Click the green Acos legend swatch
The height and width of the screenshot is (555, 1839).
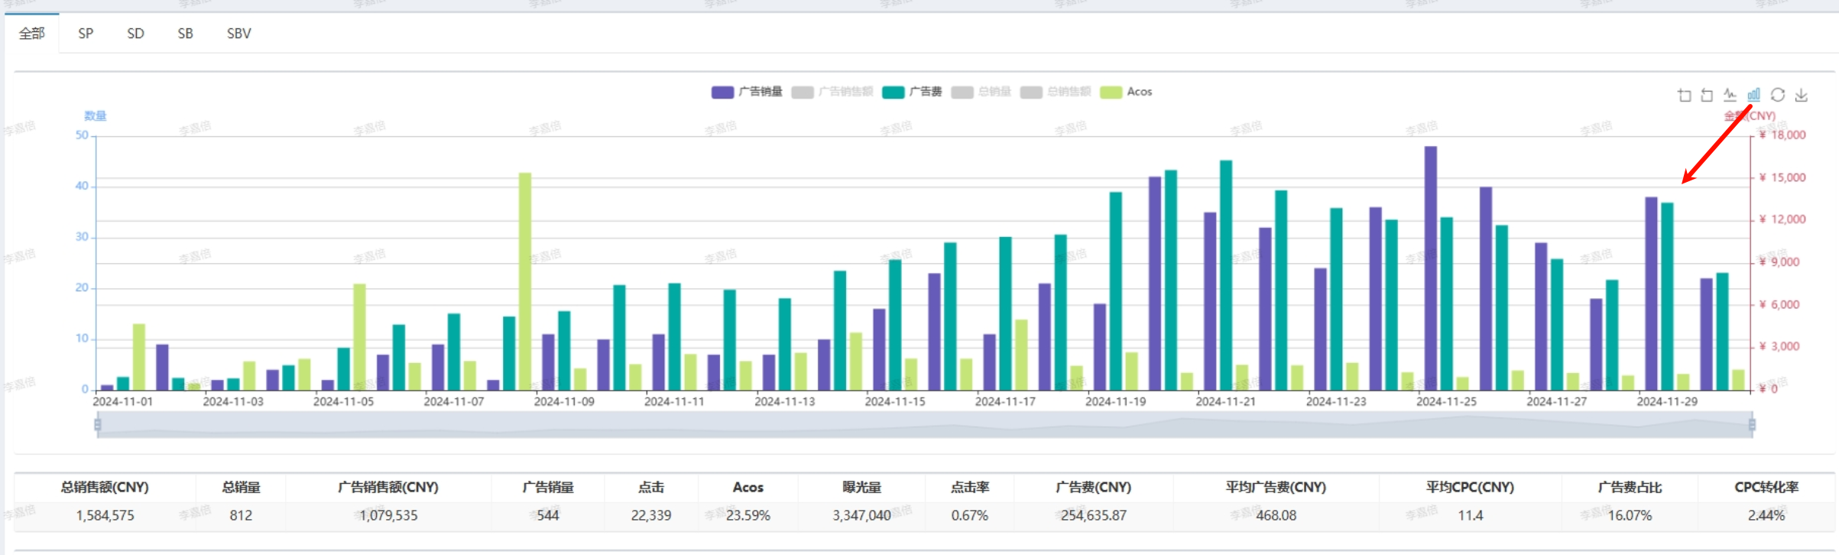tap(1111, 92)
